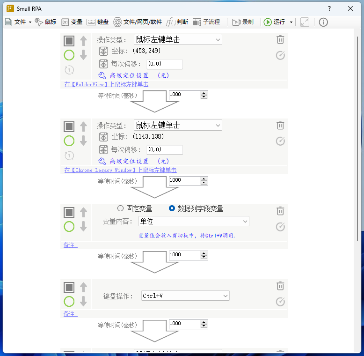Screen dimensions: 364x356
Task: Open the 变量 toolbar item
Action: 72,22
